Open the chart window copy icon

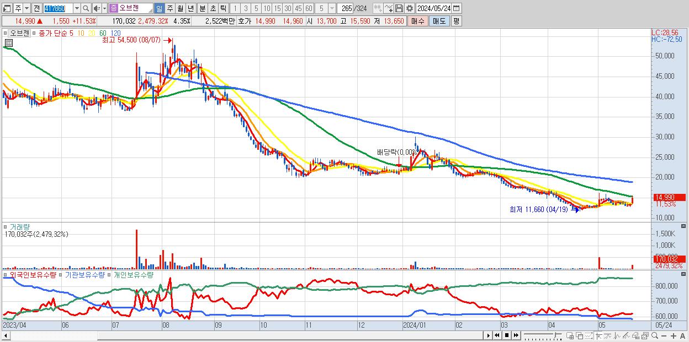click(x=645, y=335)
